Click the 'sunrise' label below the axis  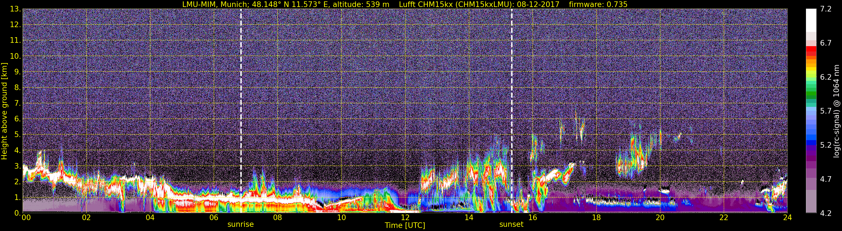241,225
